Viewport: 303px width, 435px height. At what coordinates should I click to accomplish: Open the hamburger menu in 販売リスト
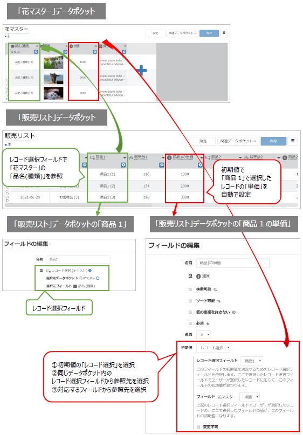[292, 141]
